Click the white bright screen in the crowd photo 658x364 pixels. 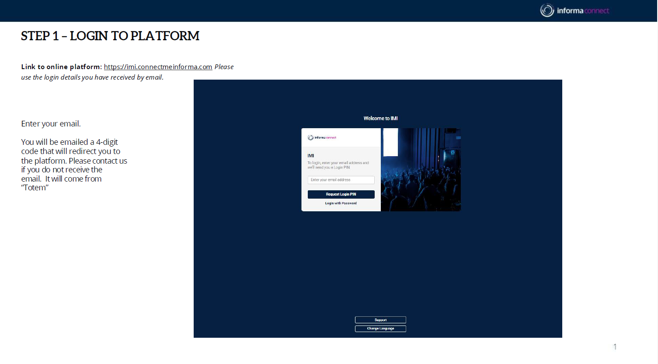point(390,142)
